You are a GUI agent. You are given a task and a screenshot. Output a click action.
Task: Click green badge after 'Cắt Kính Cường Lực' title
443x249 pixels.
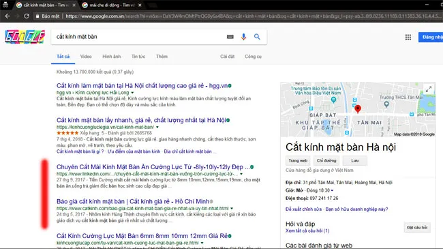[230, 236]
